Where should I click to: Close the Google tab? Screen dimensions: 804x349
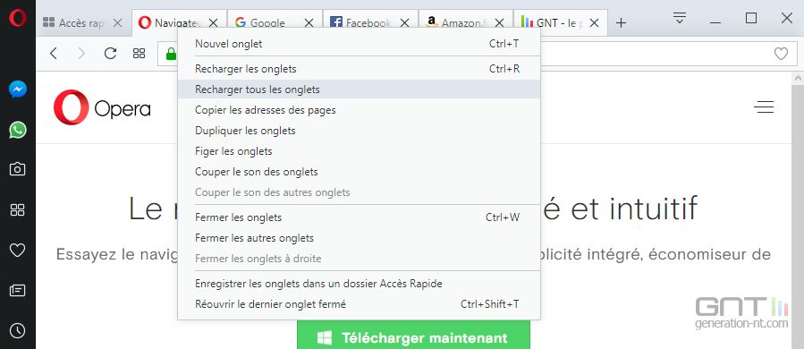(x=309, y=22)
